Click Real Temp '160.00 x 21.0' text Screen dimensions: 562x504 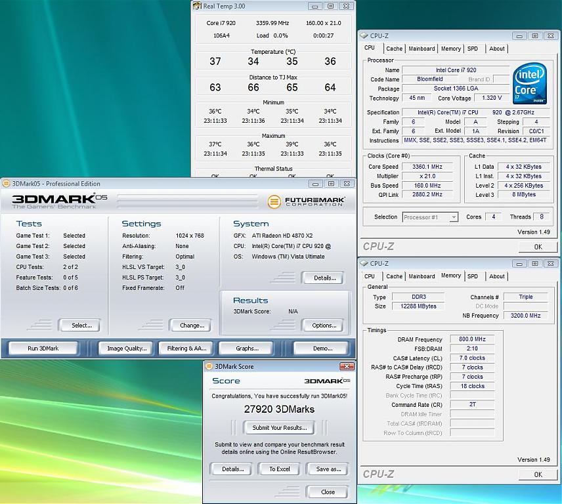(323, 23)
